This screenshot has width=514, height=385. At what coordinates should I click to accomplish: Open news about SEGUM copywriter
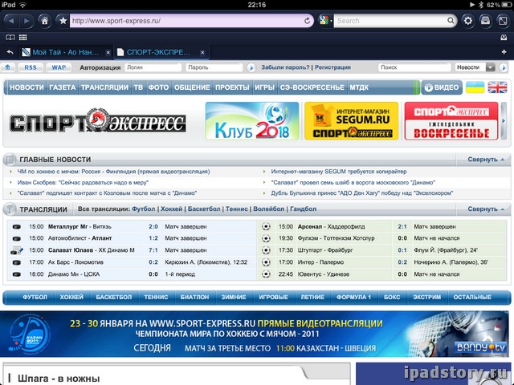point(339,172)
